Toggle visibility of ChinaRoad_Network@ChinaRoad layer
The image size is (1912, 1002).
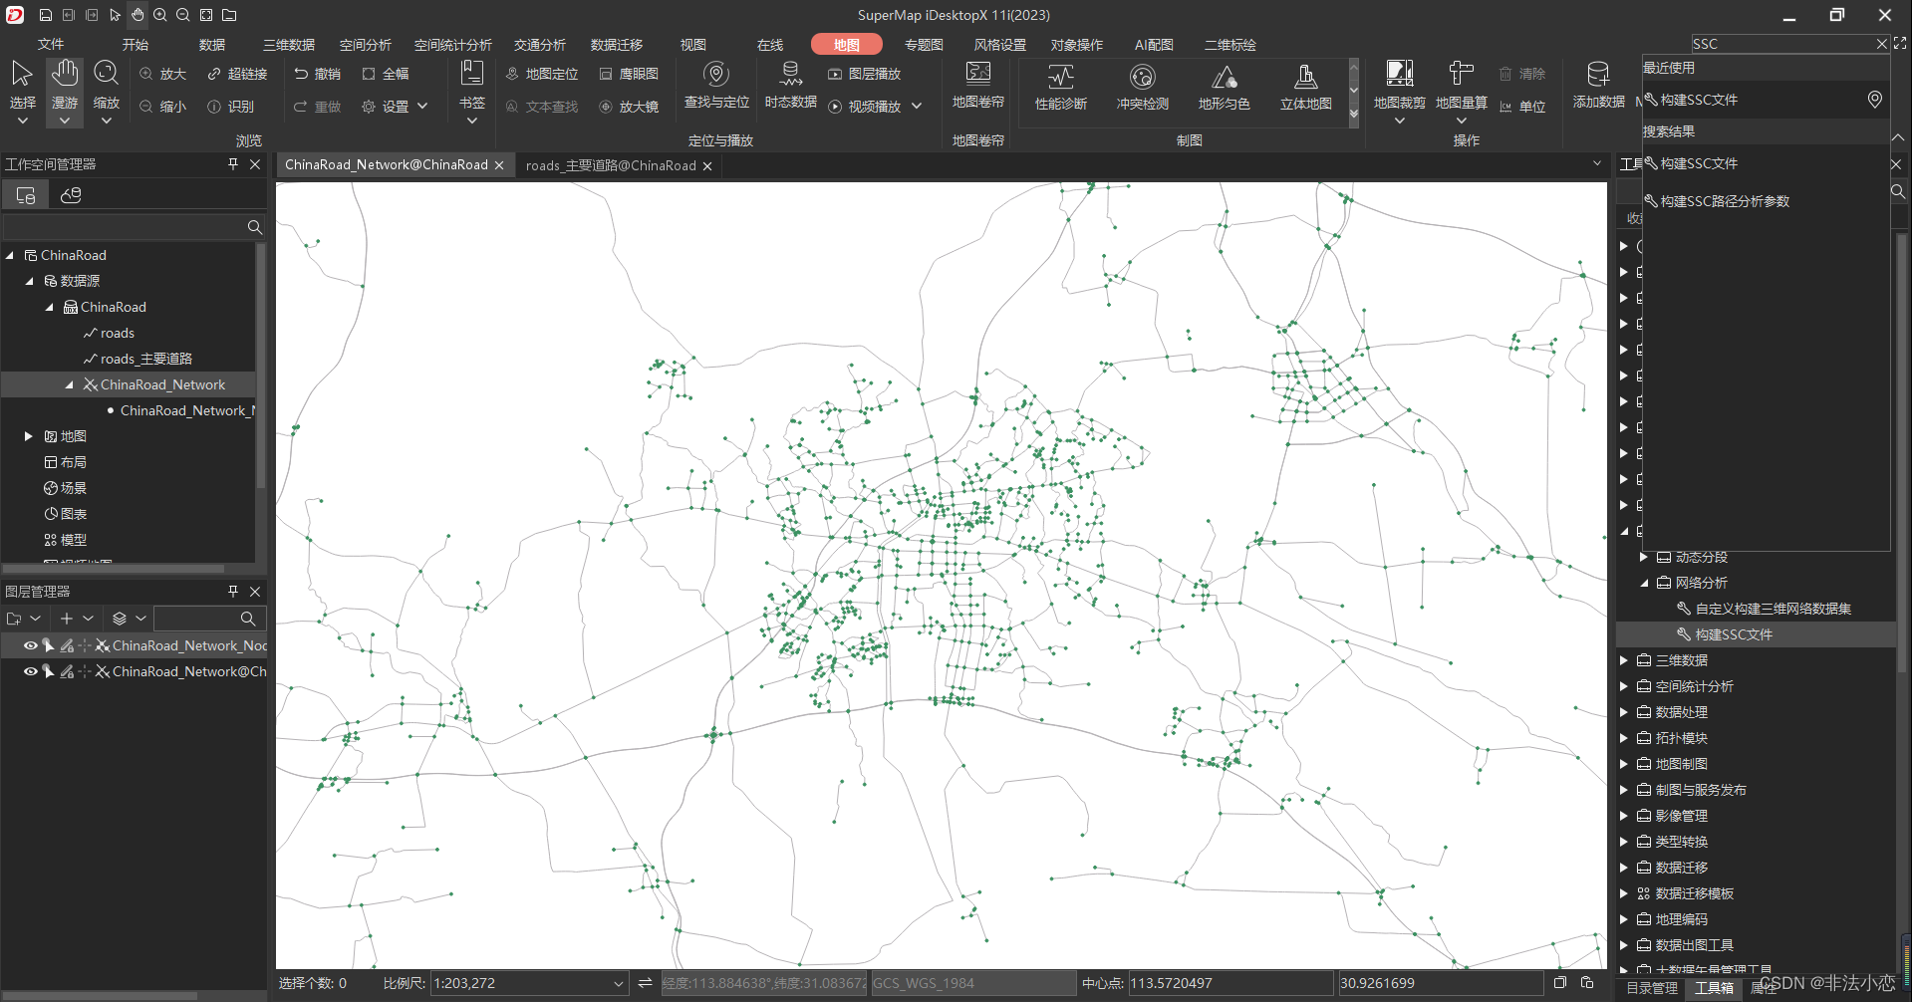[30, 671]
